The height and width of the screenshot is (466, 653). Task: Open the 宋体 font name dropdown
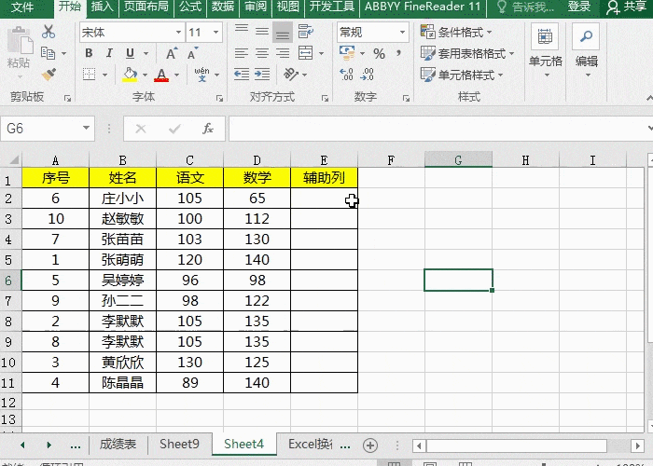178,33
